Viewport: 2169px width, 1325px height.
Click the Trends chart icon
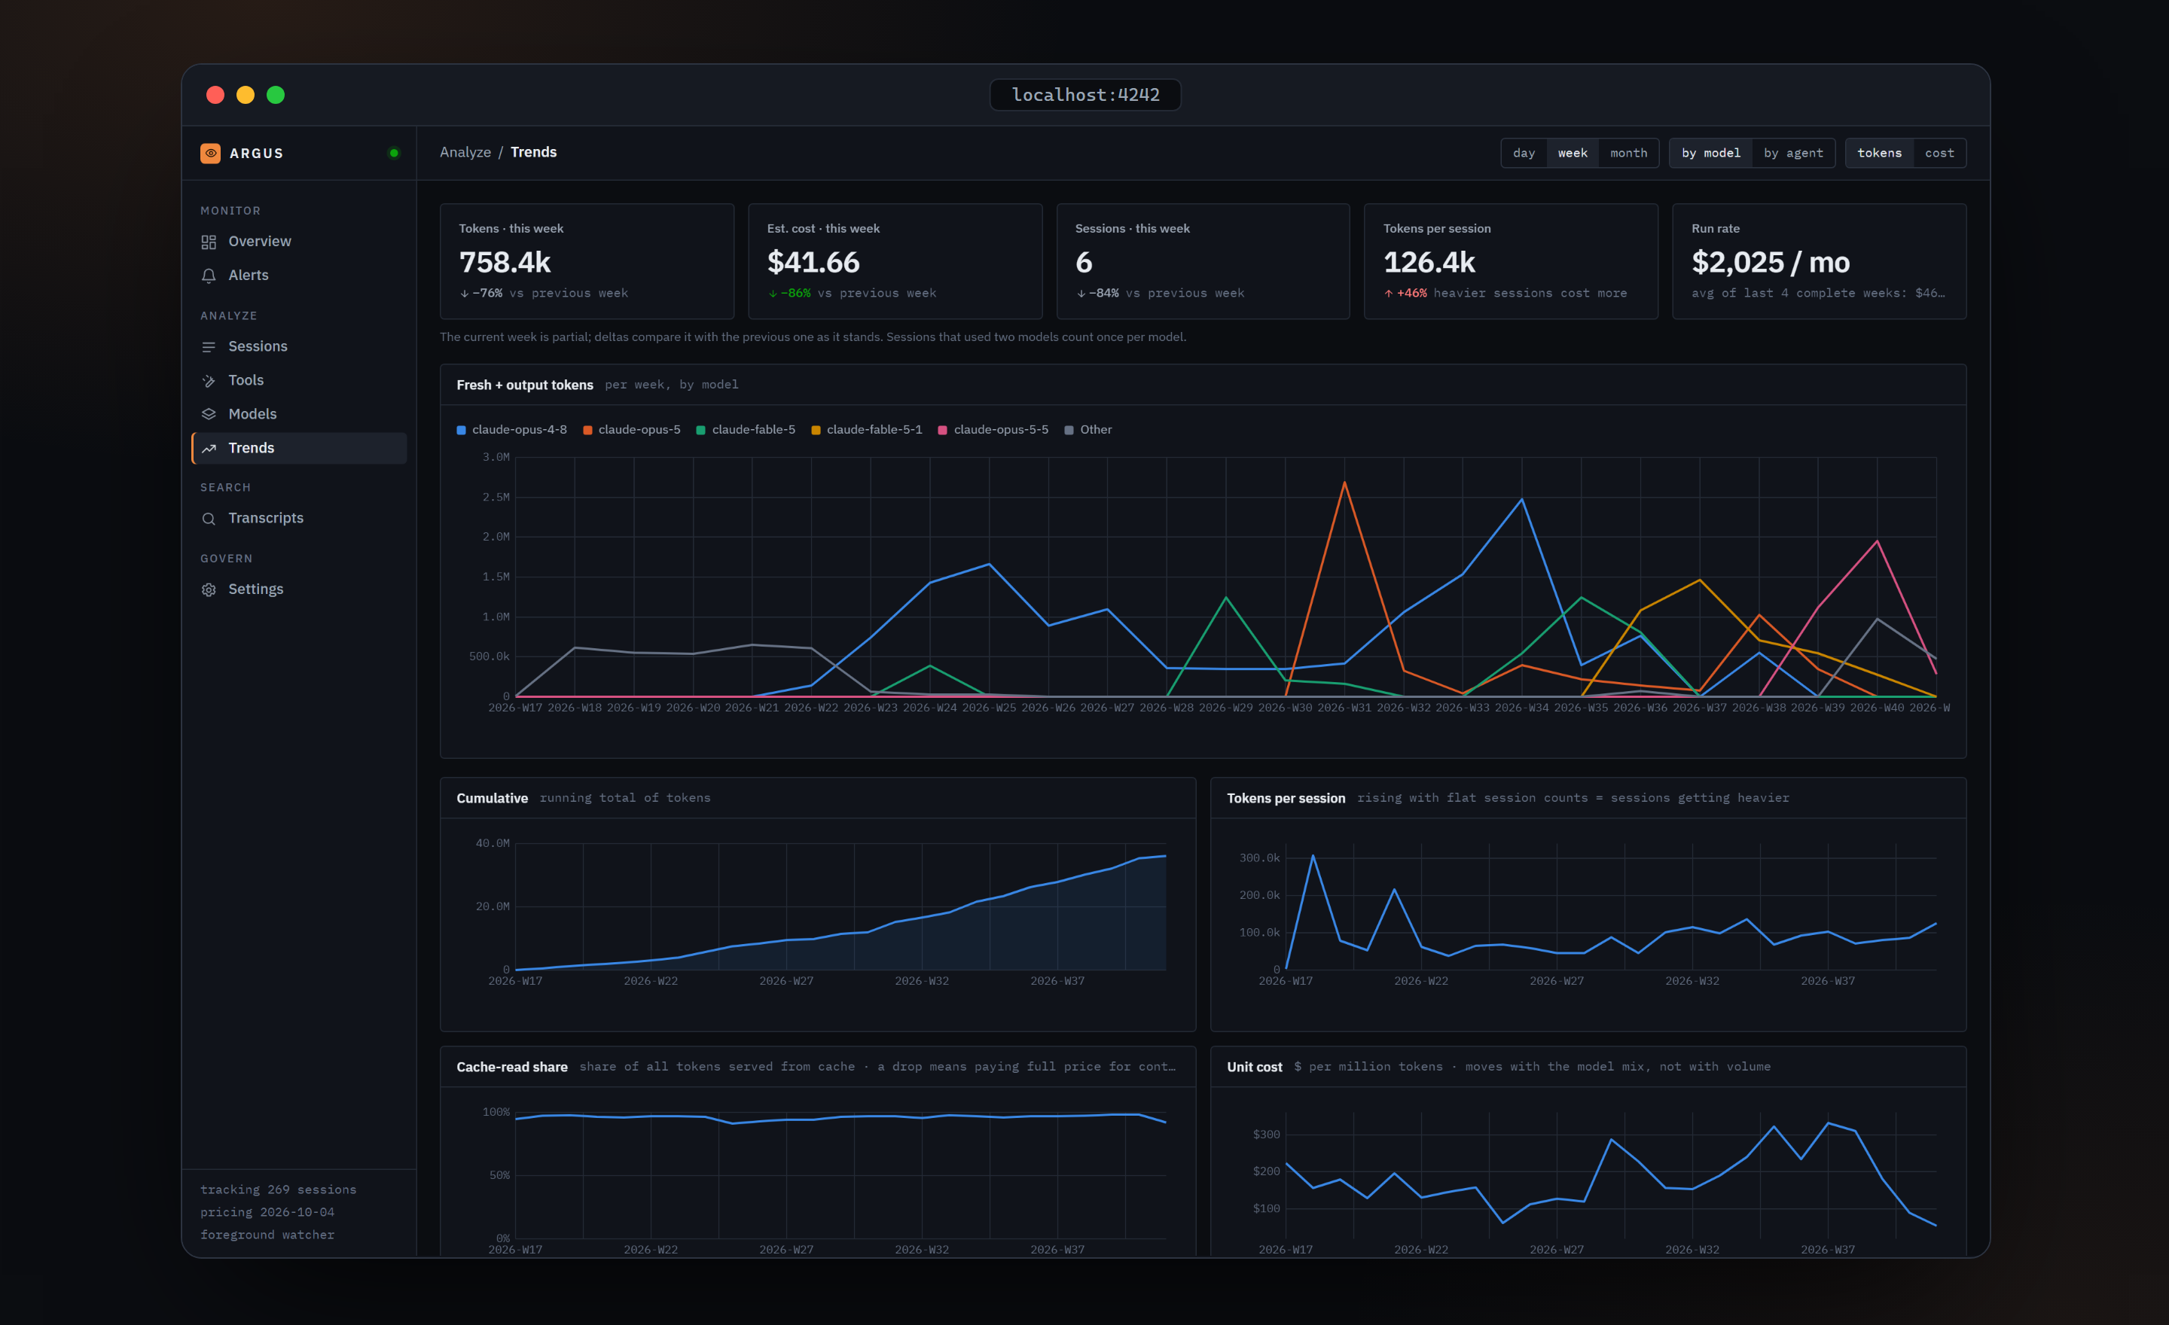coord(209,449)
